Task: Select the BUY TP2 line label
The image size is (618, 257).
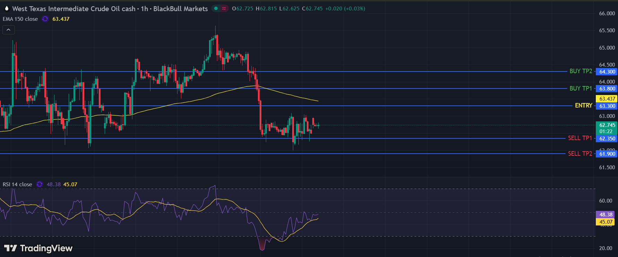Action: (581, 71)
